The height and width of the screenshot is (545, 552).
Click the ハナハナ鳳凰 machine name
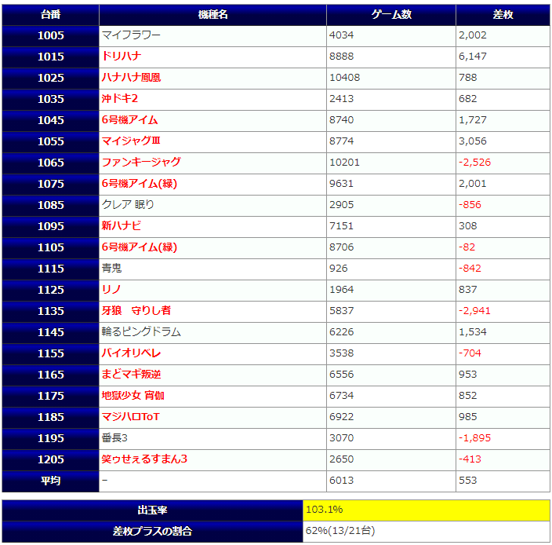tap(131, 78)
